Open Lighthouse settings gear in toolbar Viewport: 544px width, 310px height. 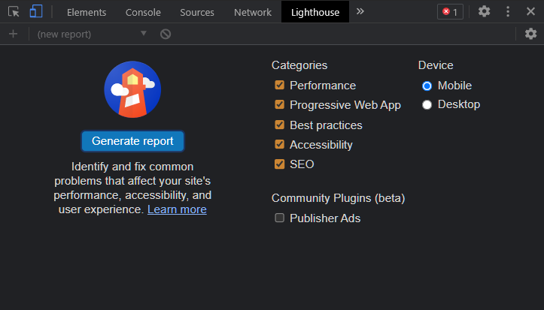pyautogui.click(x=530, y=34)
